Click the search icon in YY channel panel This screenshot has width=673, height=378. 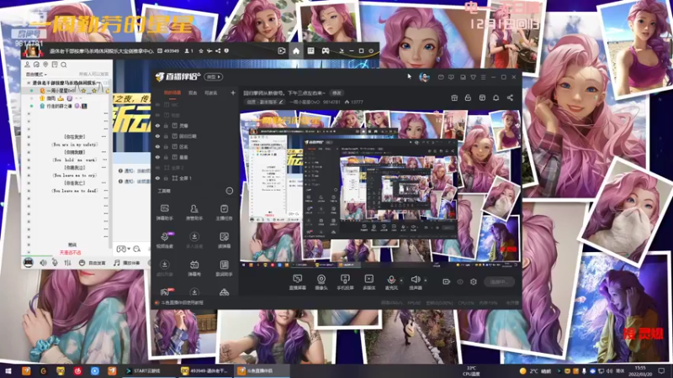(x=64, y=65)
